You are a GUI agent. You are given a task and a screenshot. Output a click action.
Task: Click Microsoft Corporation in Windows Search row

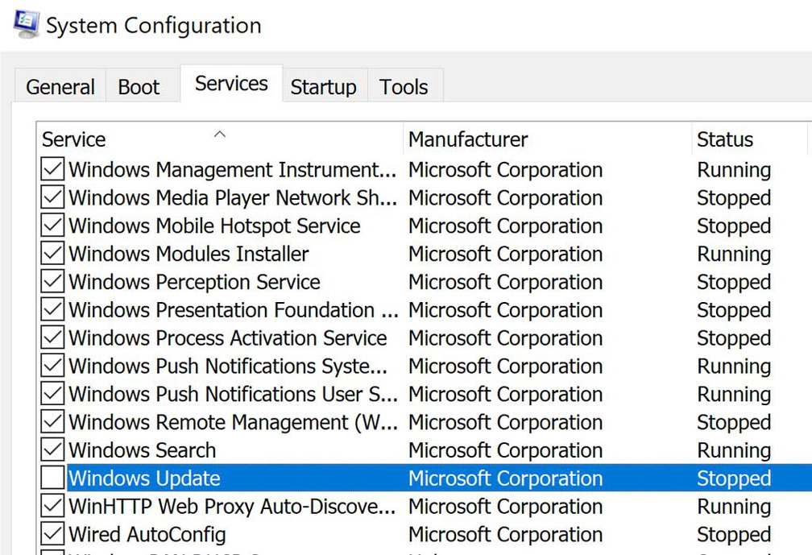point(505,450)
